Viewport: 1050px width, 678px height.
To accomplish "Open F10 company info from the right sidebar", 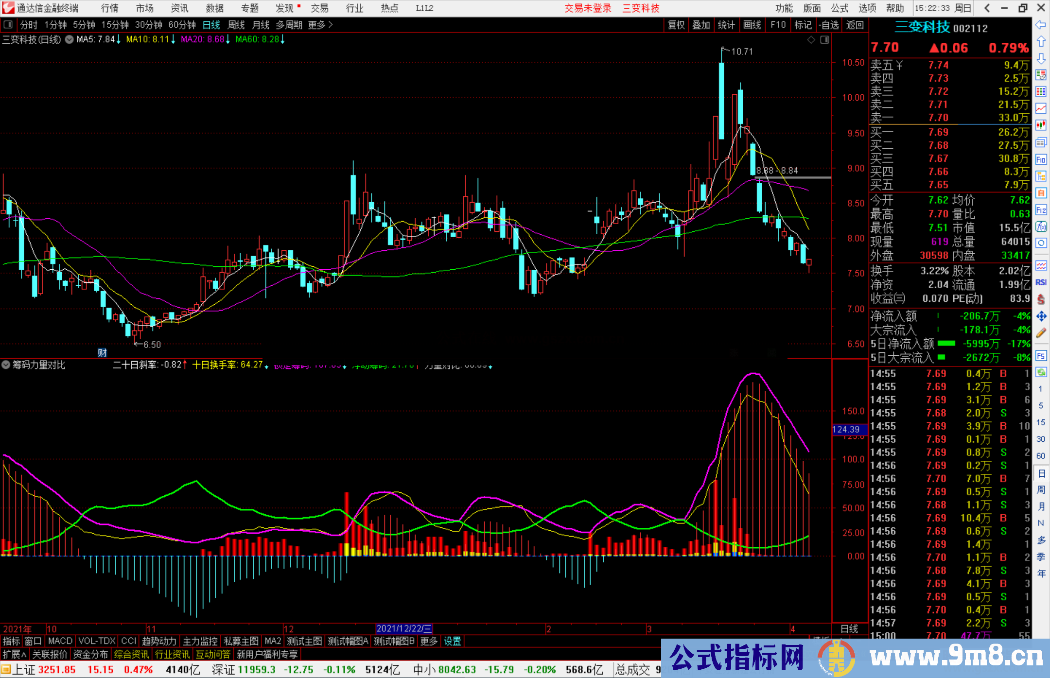I will click(1041, 160).
